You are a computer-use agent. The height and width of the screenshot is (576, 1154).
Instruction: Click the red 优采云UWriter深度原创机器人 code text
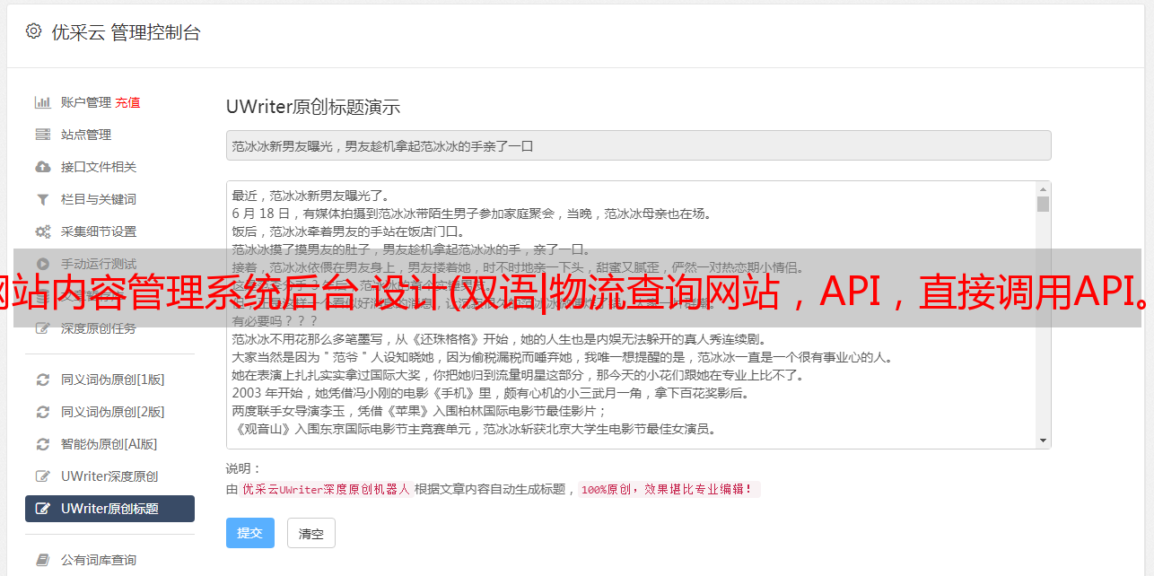(x=326, y=490)
